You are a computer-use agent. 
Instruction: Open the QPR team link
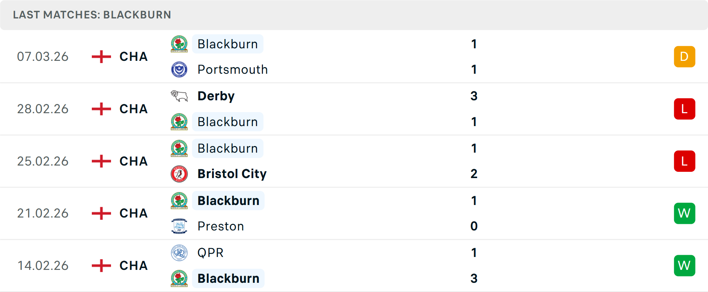[x=210, y=253]
